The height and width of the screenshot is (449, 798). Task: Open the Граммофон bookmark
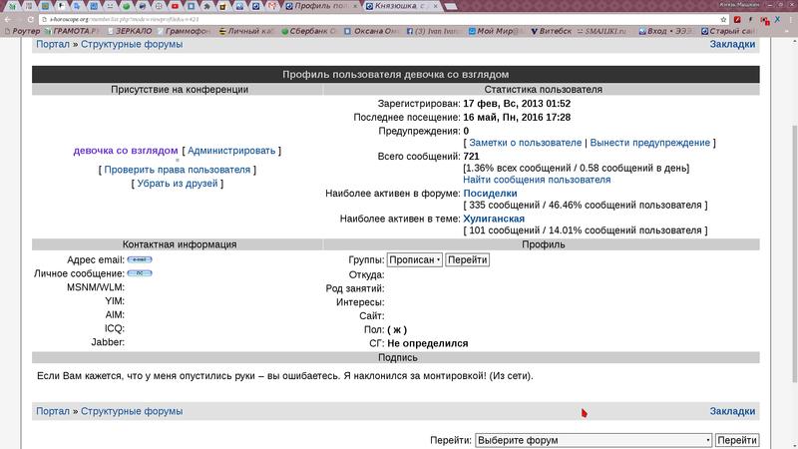pyautogui.click(x=181, y=32)
